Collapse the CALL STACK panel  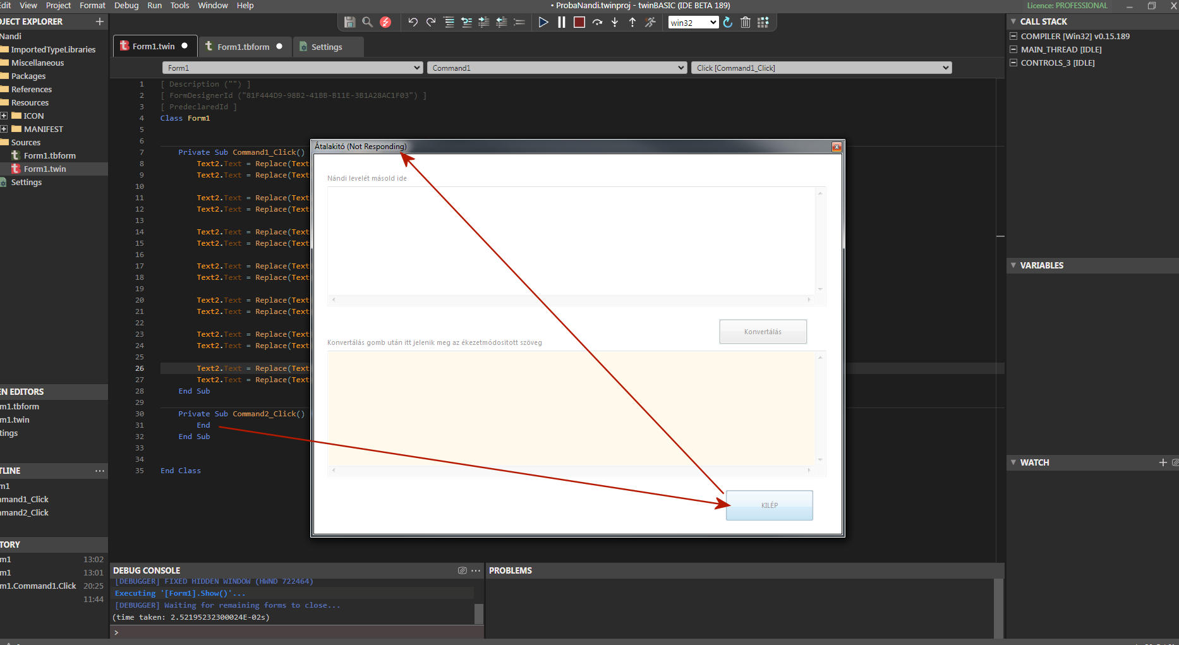click(x=1013, y=21)
